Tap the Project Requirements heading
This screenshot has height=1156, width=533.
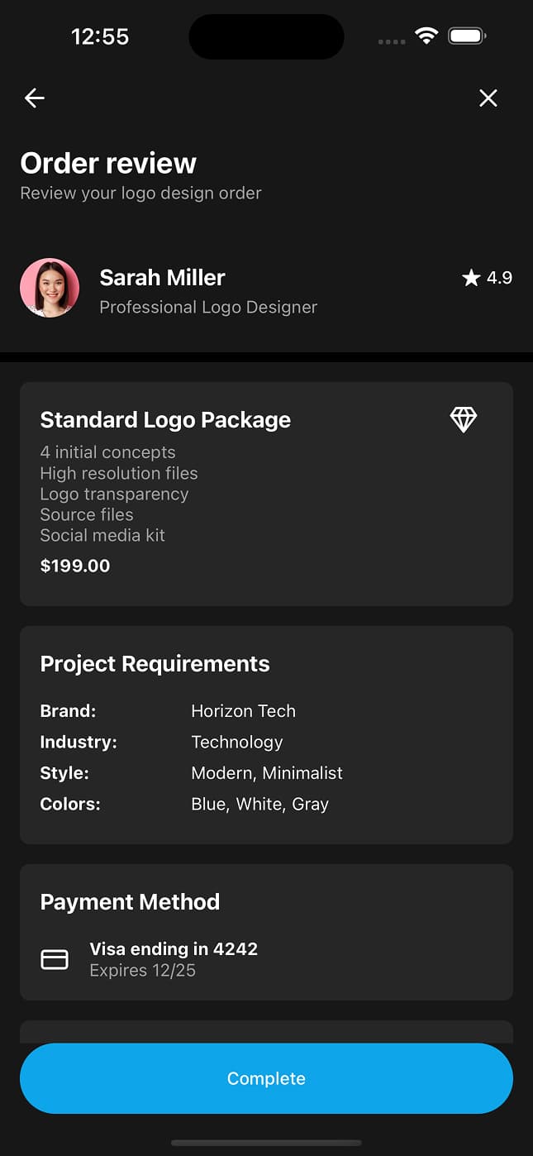point(155,664)
